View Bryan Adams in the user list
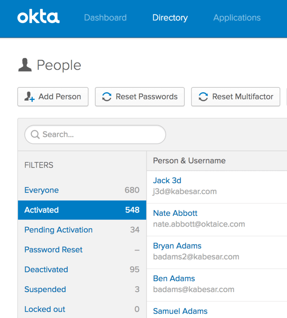The height and width of the screenshot is (318, 287). [x=177, y=246]
